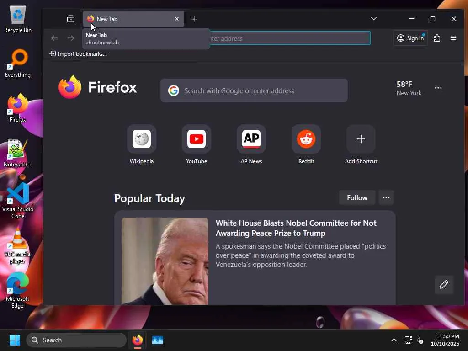Open the Firefox View icon in tab bar
The height and width of the screenshot is (351, 468).
click(71, 19)
